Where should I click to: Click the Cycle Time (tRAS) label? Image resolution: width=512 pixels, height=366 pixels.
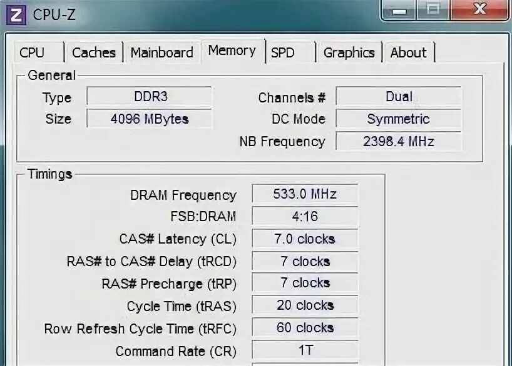pos(182,307)
